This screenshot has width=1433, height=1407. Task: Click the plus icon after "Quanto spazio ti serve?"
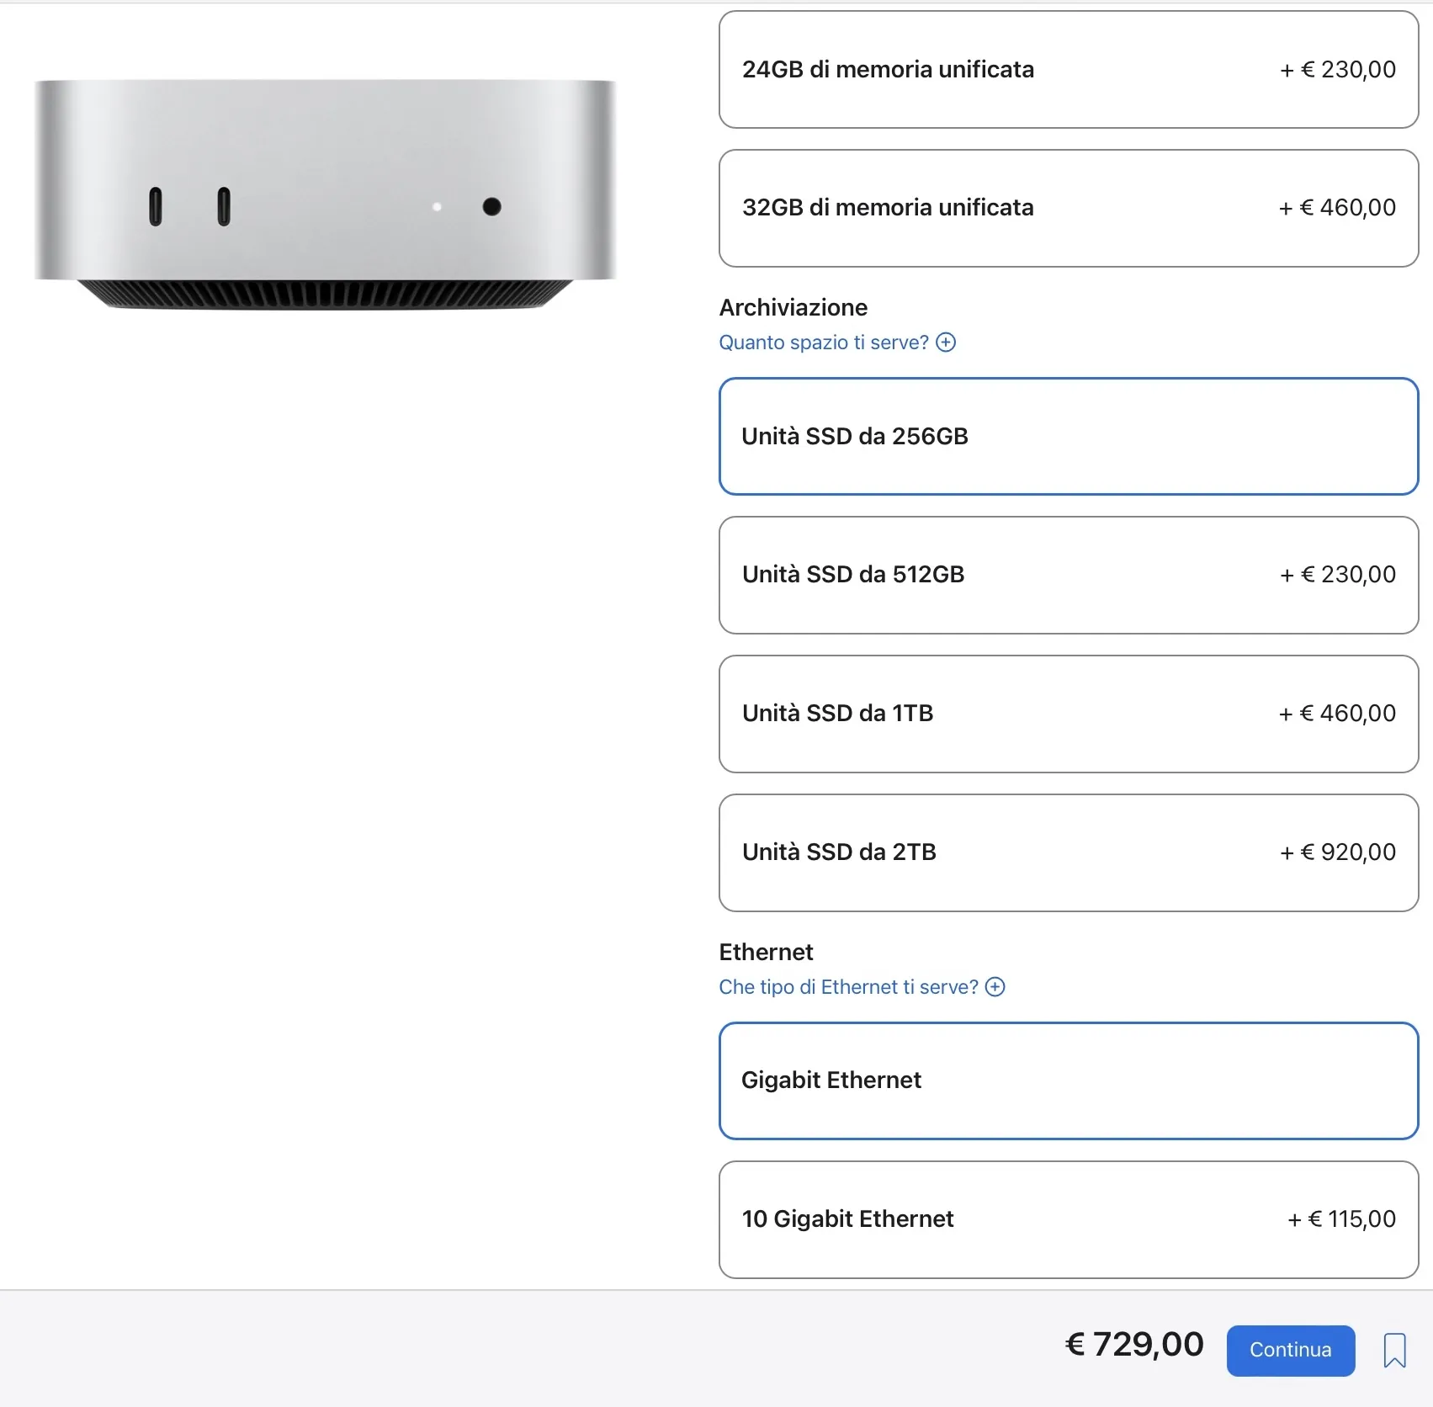(947, 342)
